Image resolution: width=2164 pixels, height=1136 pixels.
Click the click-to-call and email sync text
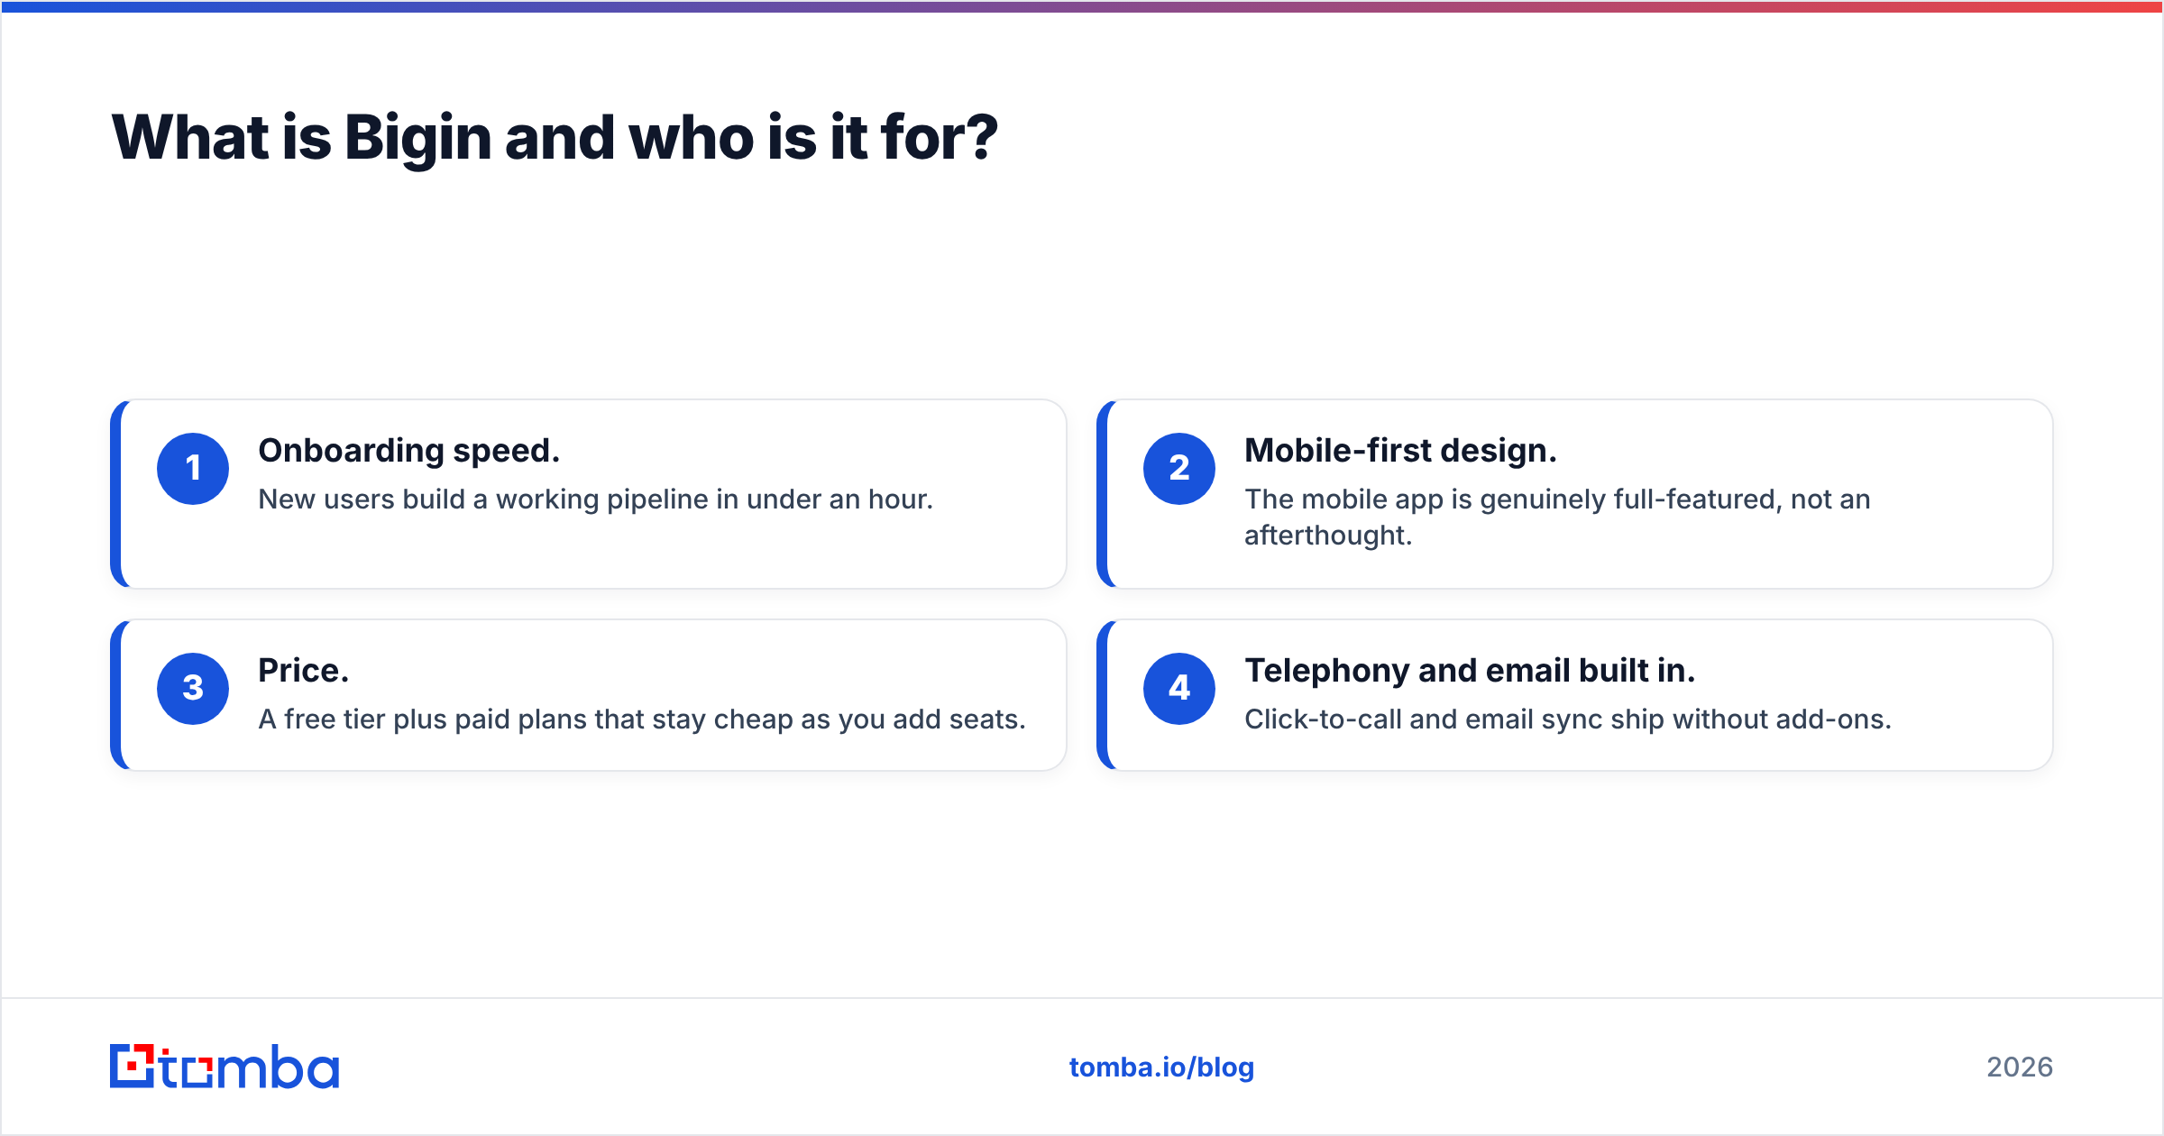[1568, 719]
